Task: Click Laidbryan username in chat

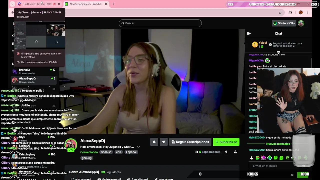Action: (255, 66)
